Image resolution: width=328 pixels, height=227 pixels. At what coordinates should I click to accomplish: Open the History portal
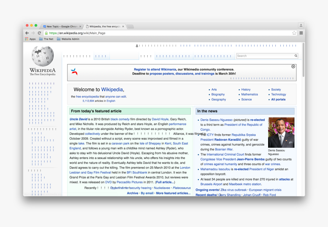246,89
